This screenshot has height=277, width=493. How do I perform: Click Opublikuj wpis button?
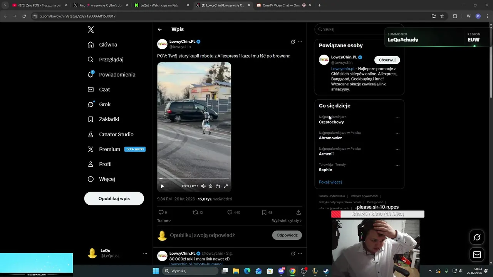(x=114, y=199)
